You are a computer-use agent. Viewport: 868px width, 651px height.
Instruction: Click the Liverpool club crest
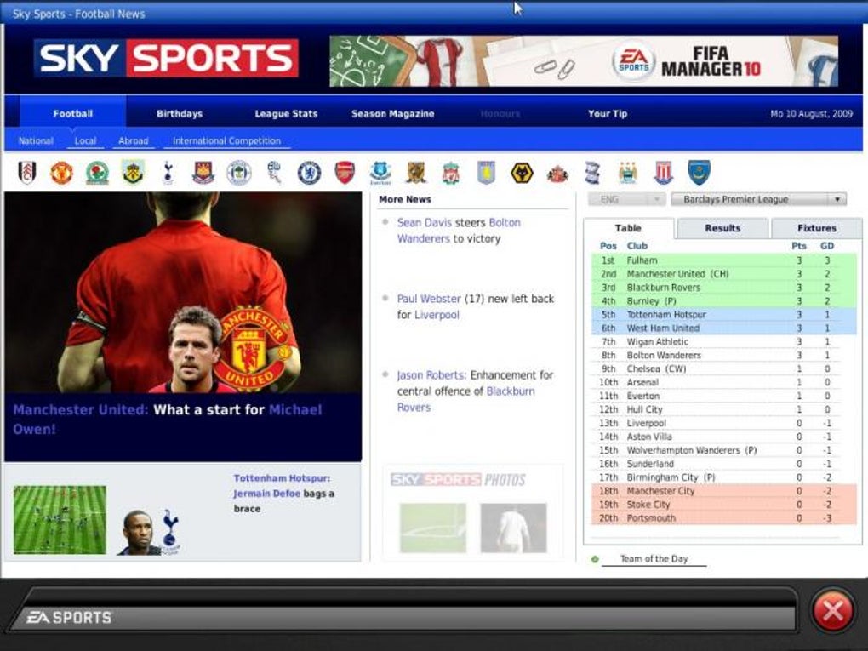(451, 173)
